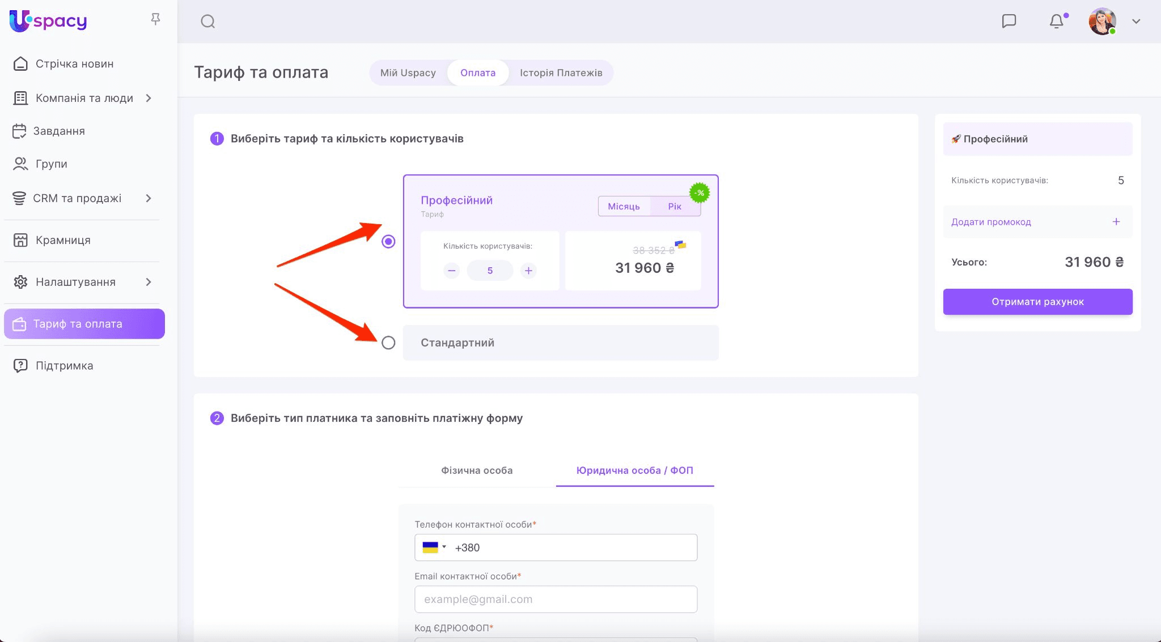Open the phone country code flag dropdown

pyautogui.click(x=434, y=547)
